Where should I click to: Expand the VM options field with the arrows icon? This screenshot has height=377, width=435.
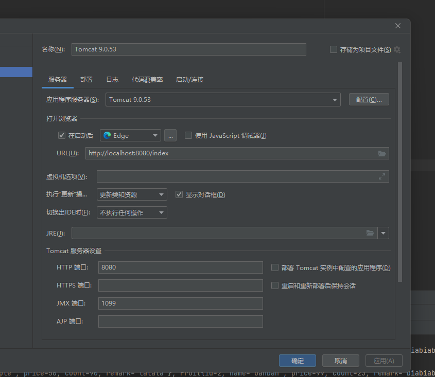pos(382,176)
